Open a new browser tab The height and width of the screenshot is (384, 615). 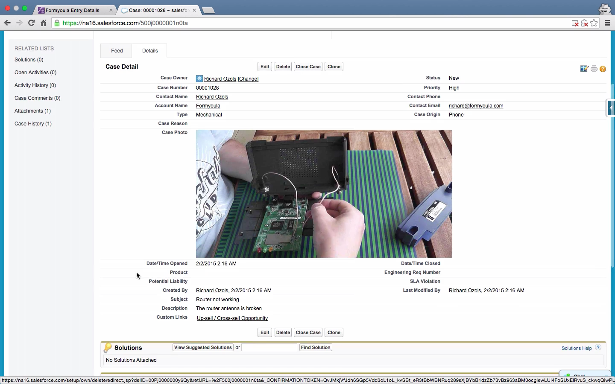pyautogui.click(x=208, y=10)
